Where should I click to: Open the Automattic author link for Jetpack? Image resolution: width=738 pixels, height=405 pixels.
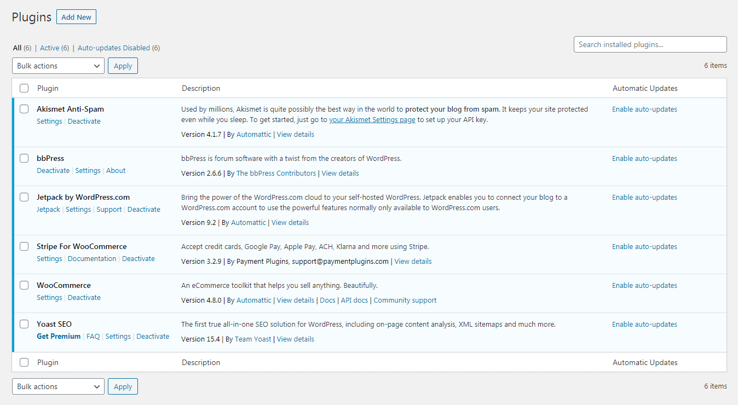pos(249,222)
